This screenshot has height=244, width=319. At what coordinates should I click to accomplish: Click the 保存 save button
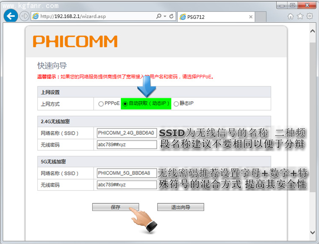(115, 207)
